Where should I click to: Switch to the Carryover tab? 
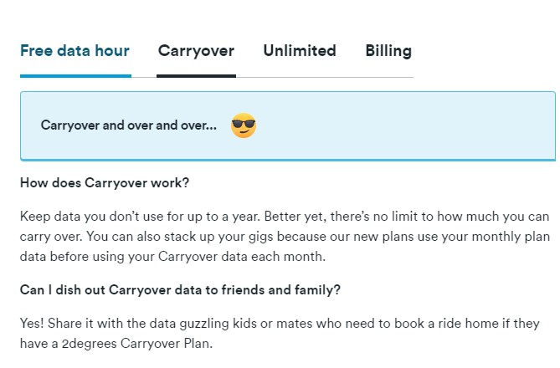point(196,51)
